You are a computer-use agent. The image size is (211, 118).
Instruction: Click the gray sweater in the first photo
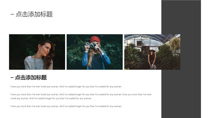[x=38, y=64]
